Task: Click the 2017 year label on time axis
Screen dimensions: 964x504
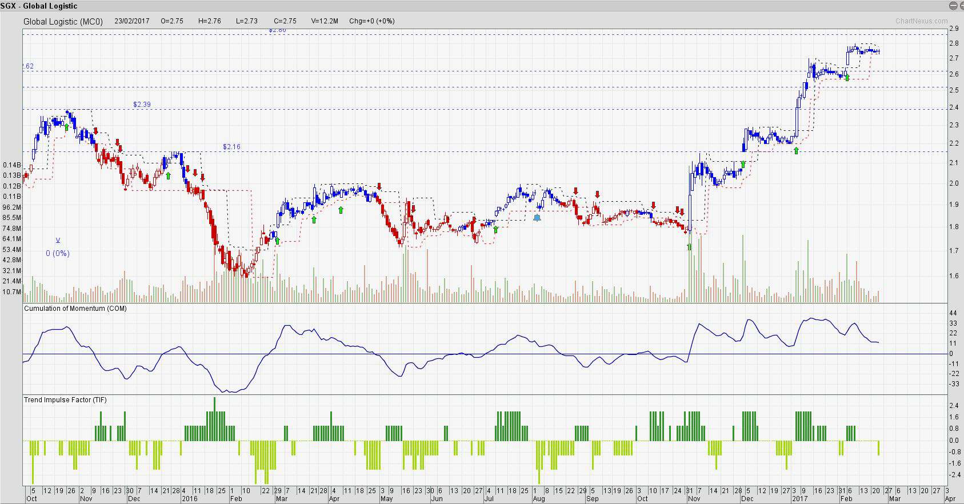Action: pyautogui.click(x=799, y=499)
